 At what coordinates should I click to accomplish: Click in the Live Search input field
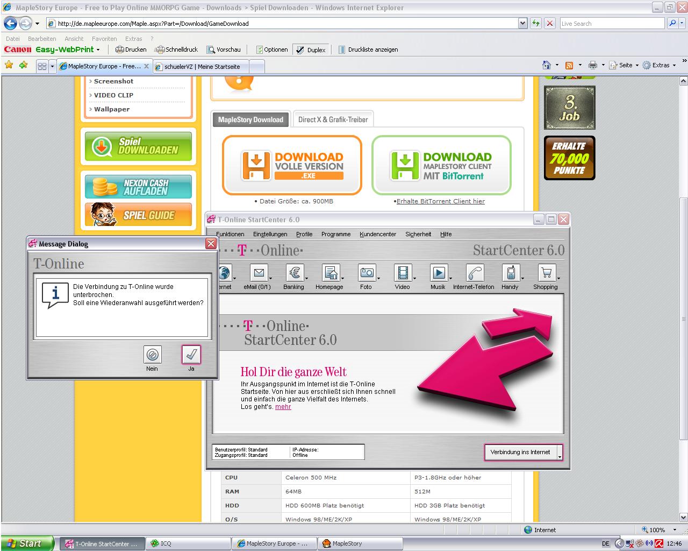pyautogui.click(x=611, y=24)
